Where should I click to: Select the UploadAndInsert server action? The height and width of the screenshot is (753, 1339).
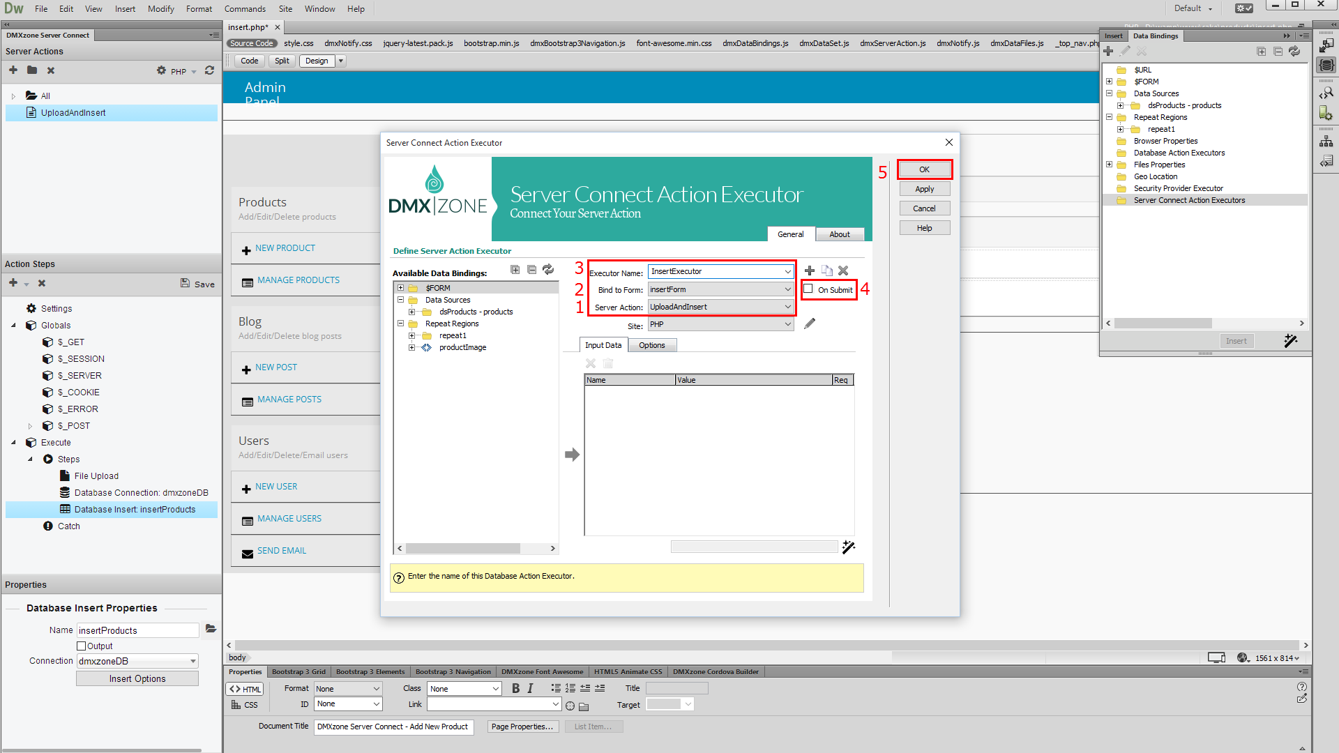[112, 113]
